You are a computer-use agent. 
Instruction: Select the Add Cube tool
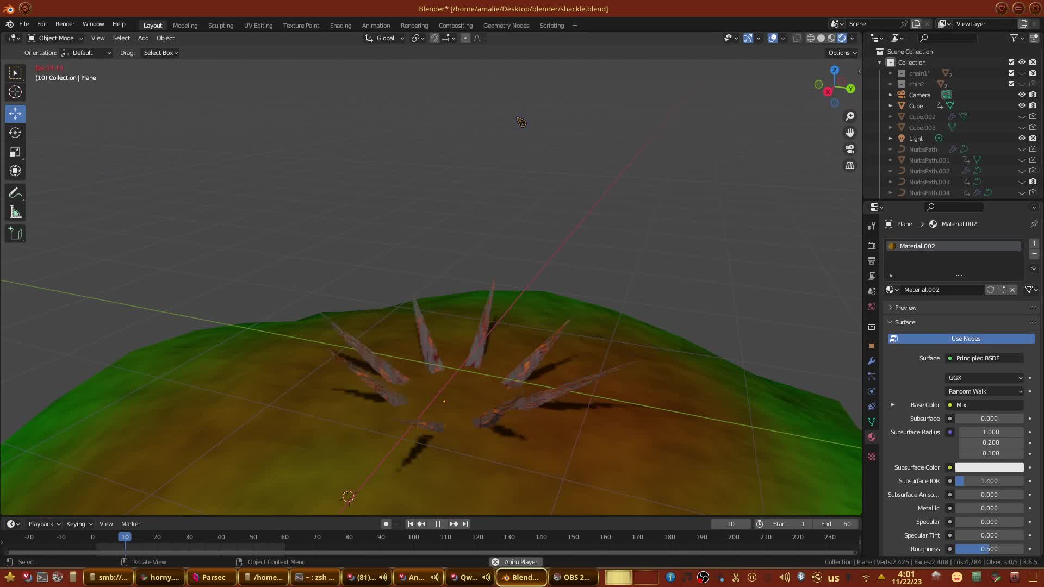click(x=15, y=234)
